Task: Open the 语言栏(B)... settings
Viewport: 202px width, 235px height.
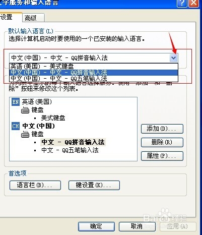Action: [x=35, y=185]
